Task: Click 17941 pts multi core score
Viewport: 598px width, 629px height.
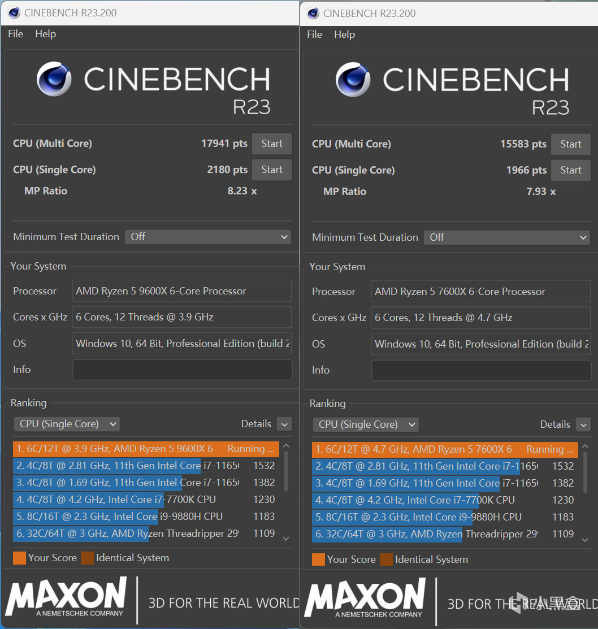Action: coord(224,144)
